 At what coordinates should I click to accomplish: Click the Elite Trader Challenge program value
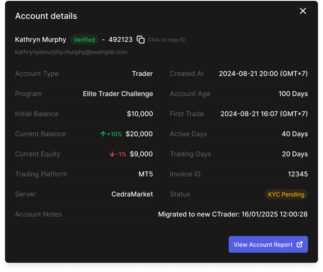tap(118, 94)
